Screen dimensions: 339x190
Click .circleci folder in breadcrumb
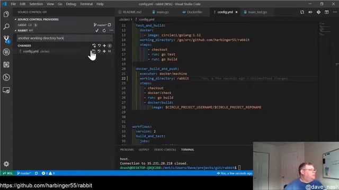124,20
